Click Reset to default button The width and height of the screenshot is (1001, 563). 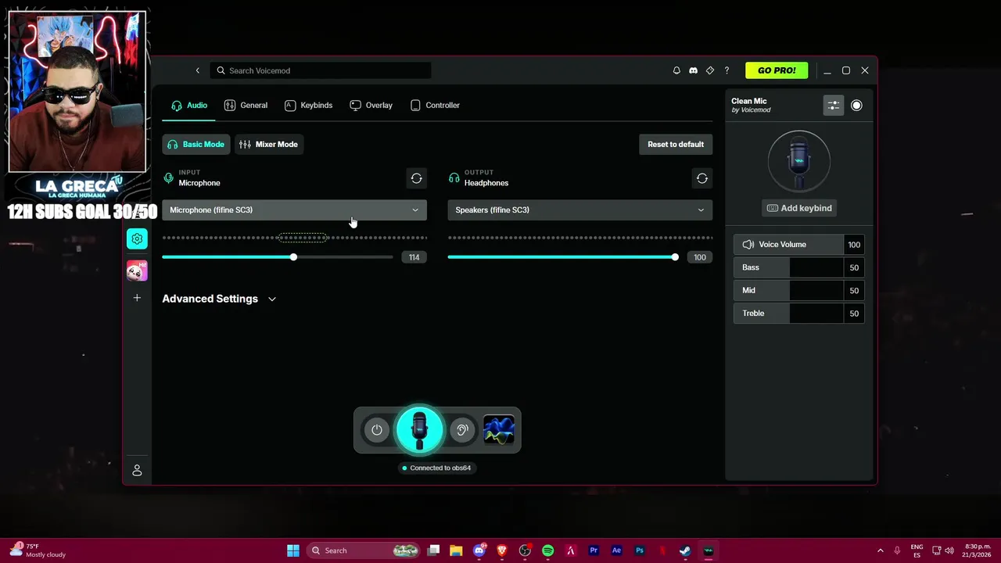coord(676,144)
